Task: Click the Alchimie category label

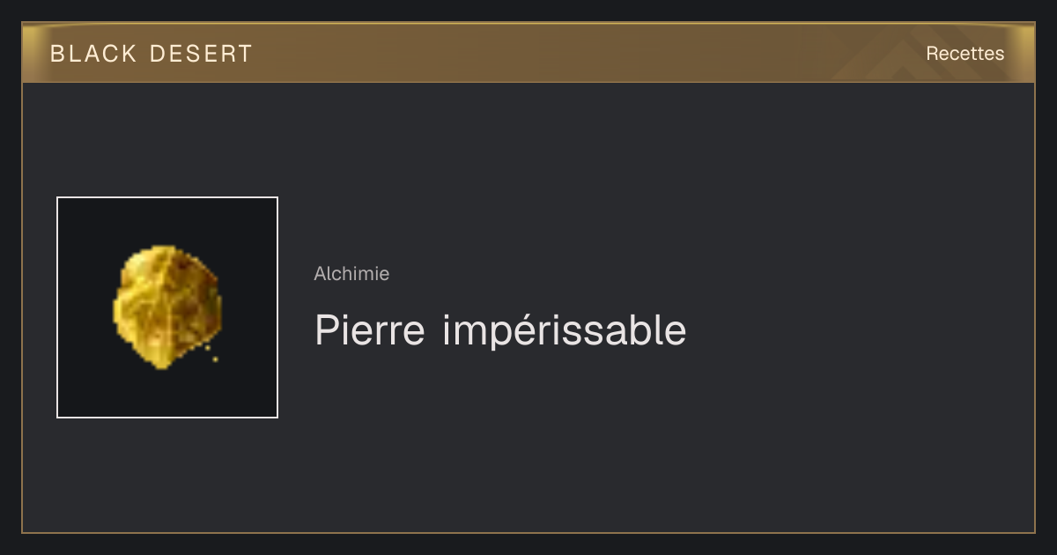Action: (351, 274)
